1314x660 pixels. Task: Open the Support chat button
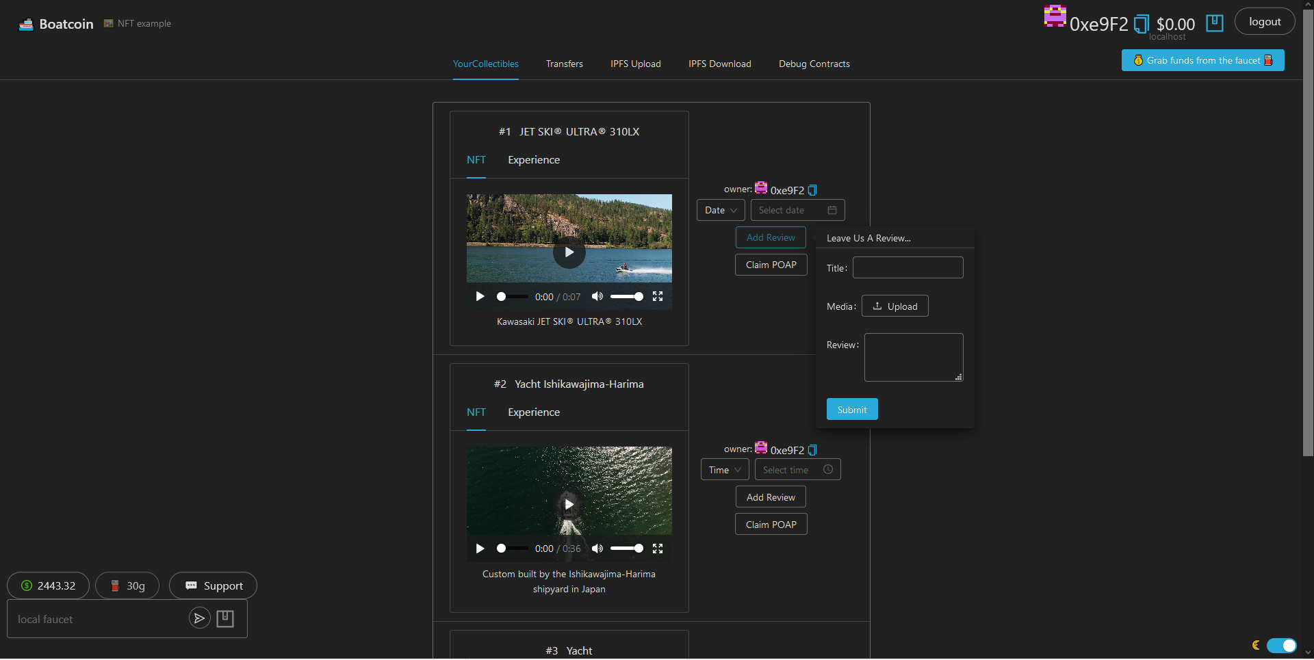click(214, 585)
